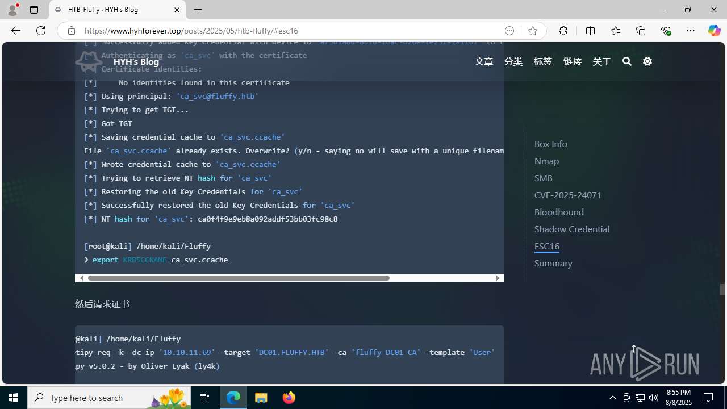Toggle the blog theme settings gear
The image size is (727, 409).
click(x=647, y=61)
